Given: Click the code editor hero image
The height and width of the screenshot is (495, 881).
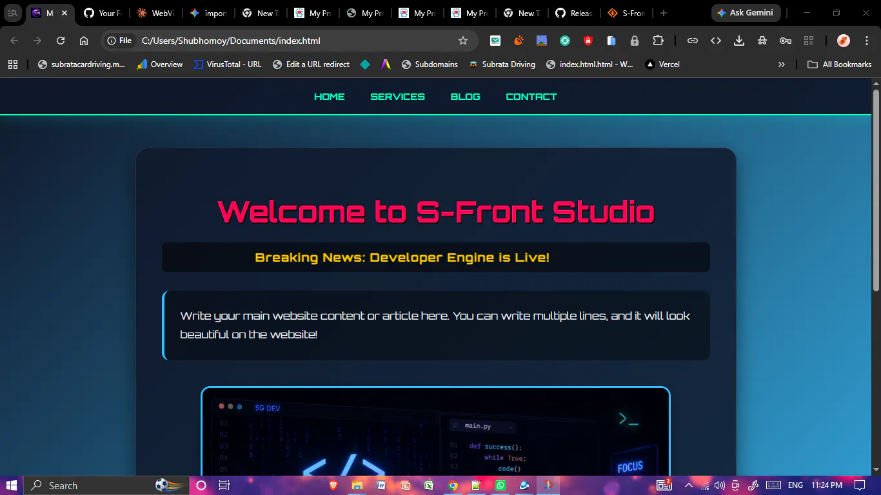Looking at the screenshot, I should coord(435,431).
